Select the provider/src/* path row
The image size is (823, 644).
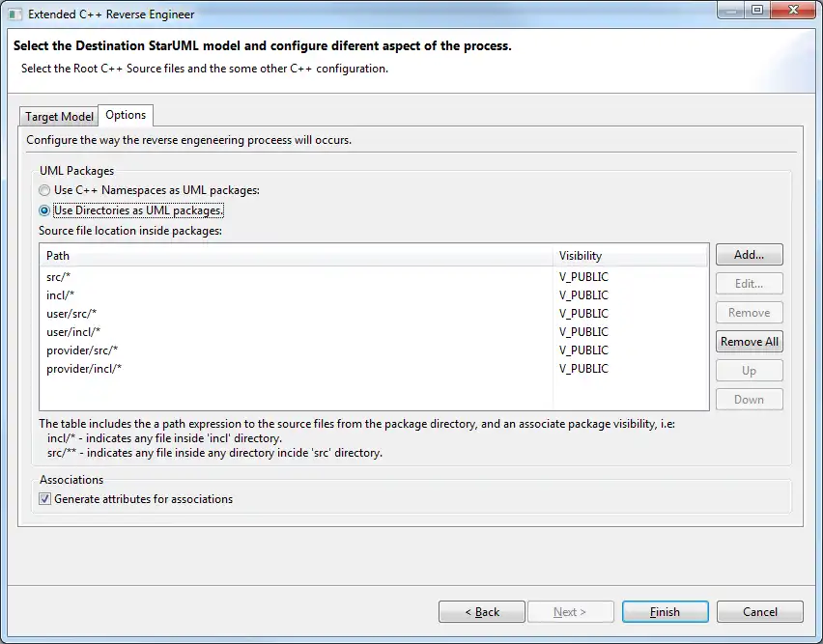tap(374, 350)
